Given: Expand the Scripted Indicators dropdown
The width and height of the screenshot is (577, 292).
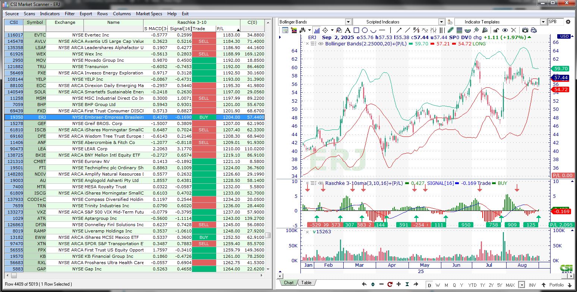Looking at the screenshot, I should point(441,22).
